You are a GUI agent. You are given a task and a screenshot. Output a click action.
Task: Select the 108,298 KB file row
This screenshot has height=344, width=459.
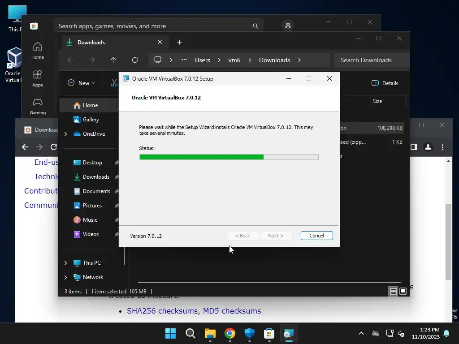(372, 128)
